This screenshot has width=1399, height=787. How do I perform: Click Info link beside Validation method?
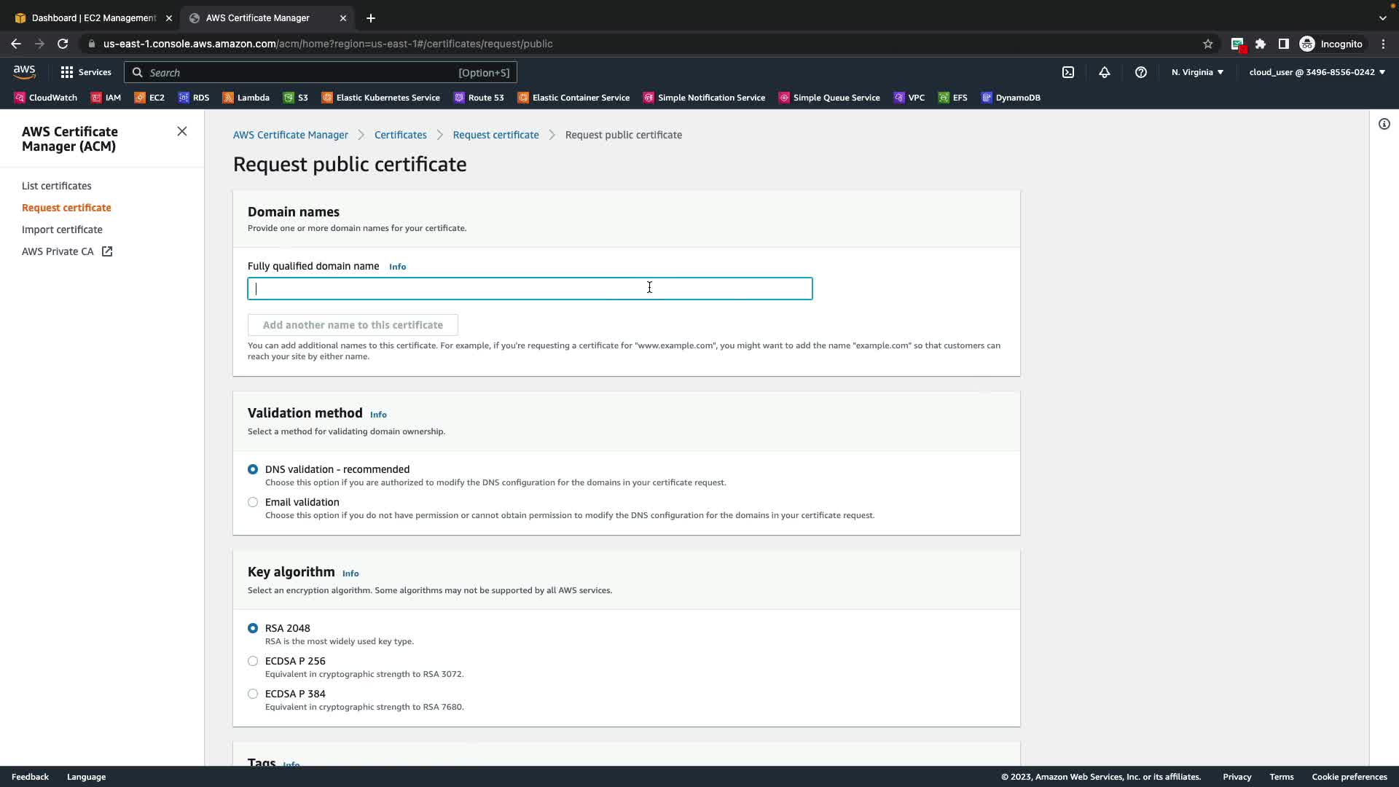click(x=378, y=415)
